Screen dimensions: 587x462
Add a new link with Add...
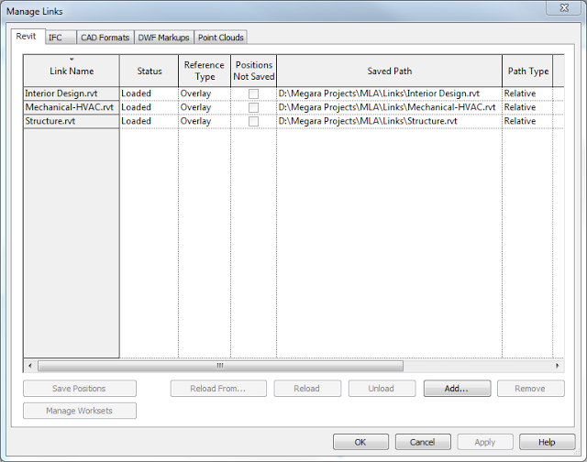click(x=457, y=389)
